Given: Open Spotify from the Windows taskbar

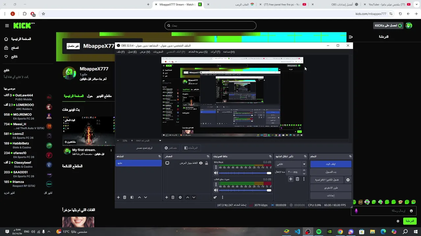Looking at the screenshot, I should click(319, 232).
